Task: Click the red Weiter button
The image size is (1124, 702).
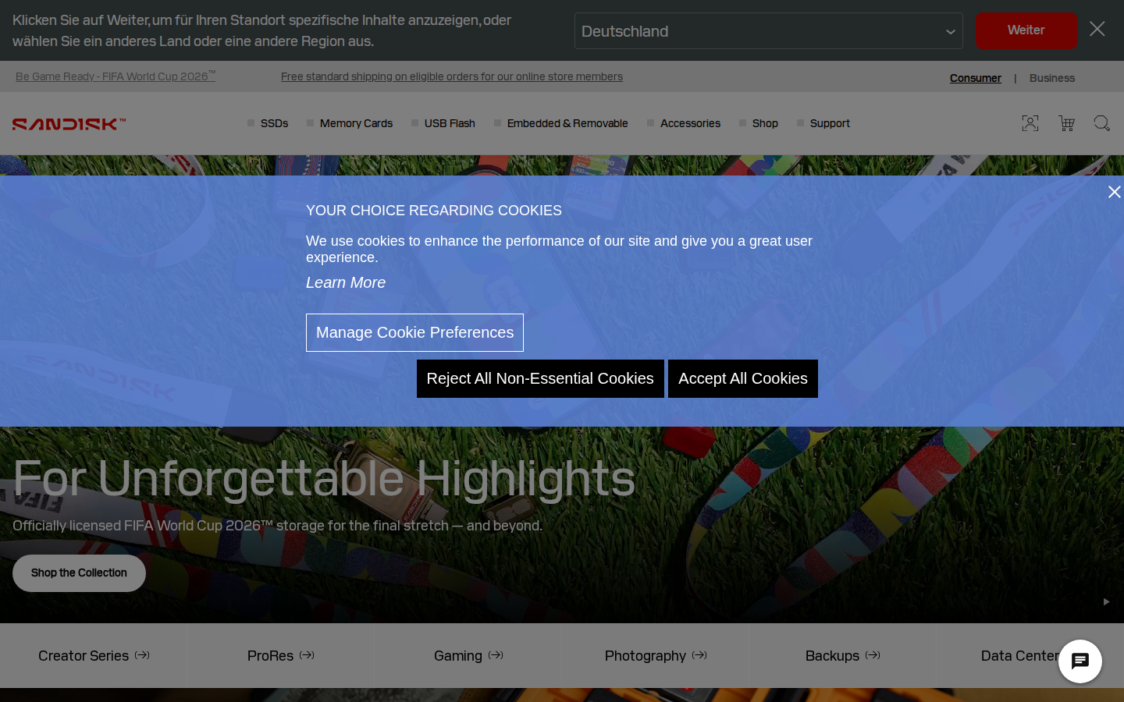Action: pos(1026,30)
